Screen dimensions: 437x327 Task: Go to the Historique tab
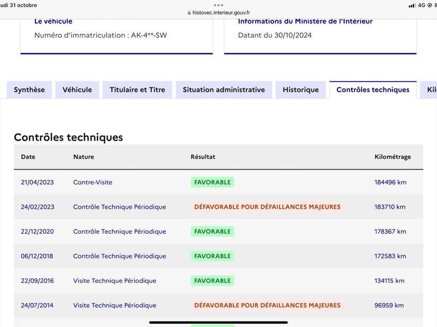click(x=301, y=90)
